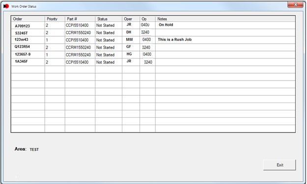Click the red app icon in title bar
Screen dimensions: 307x184
click(6, 6)
